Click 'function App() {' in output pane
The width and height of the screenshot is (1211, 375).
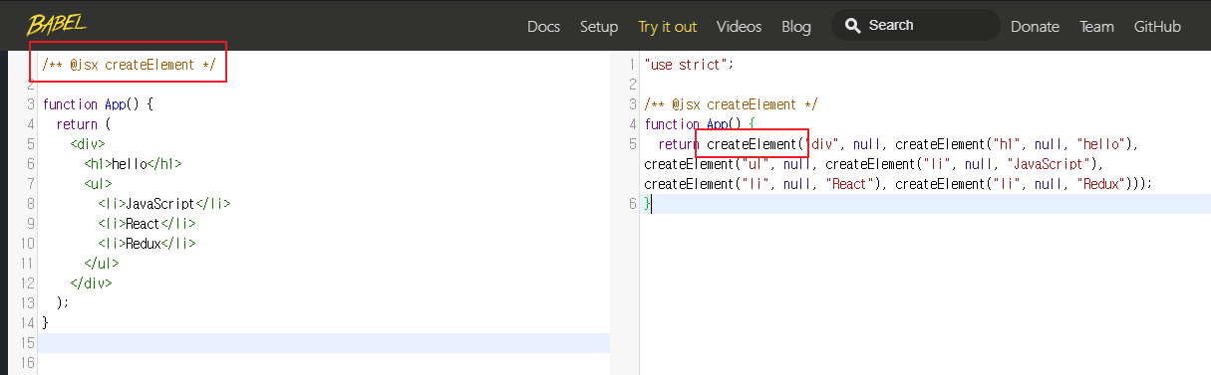coord(701,124)
